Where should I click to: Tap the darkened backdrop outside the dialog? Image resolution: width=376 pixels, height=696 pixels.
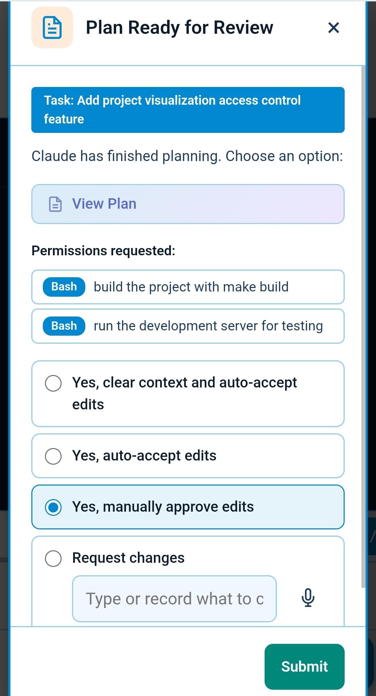pyautogui.click(x=5, y=348)
